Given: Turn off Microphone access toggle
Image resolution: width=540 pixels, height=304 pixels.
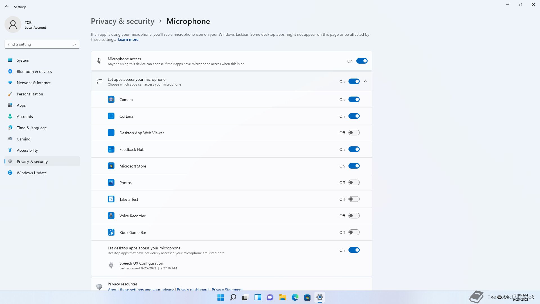Looking at the screenshot, I should click(362, 61).
